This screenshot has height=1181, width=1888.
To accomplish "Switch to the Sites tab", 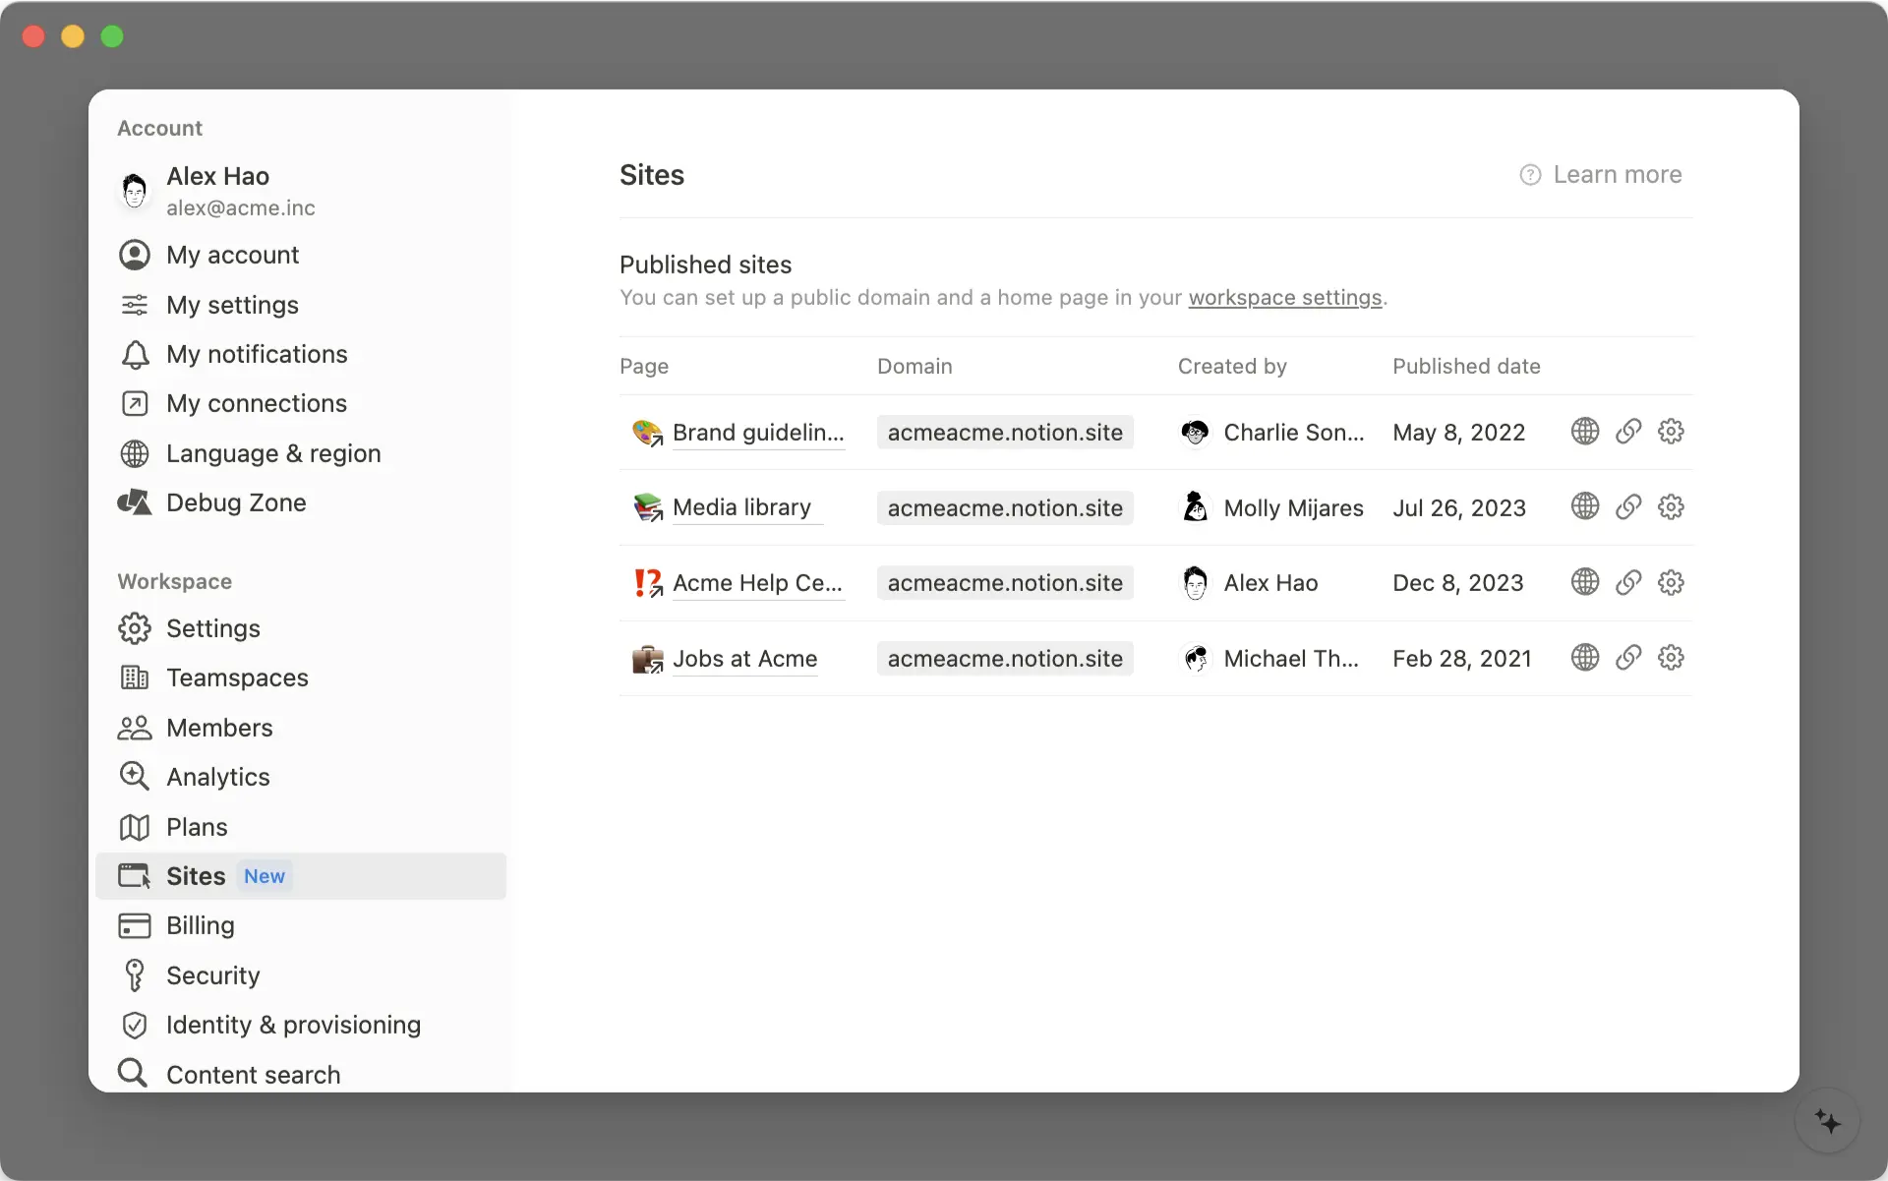I will pos(197,876).
